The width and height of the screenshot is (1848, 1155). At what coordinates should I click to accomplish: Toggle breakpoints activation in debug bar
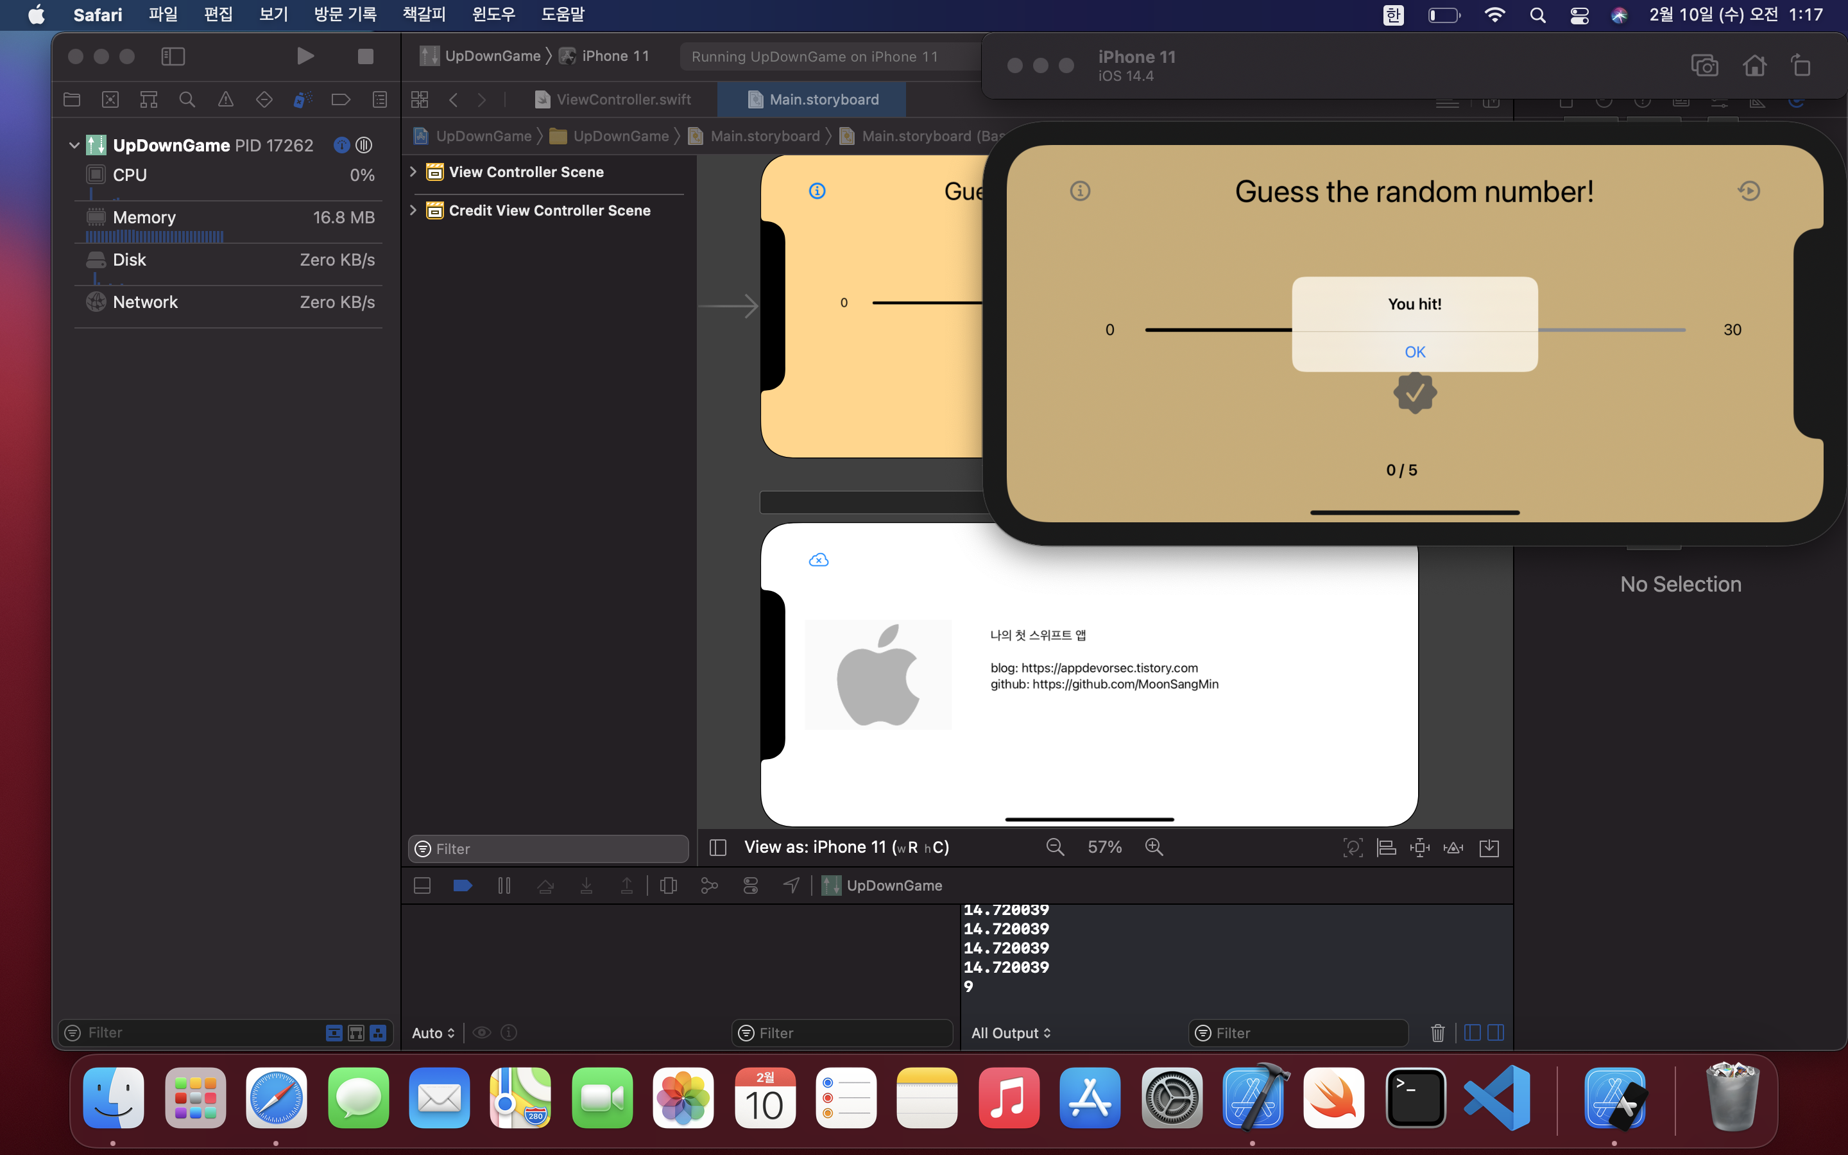[x=463, y=886]
